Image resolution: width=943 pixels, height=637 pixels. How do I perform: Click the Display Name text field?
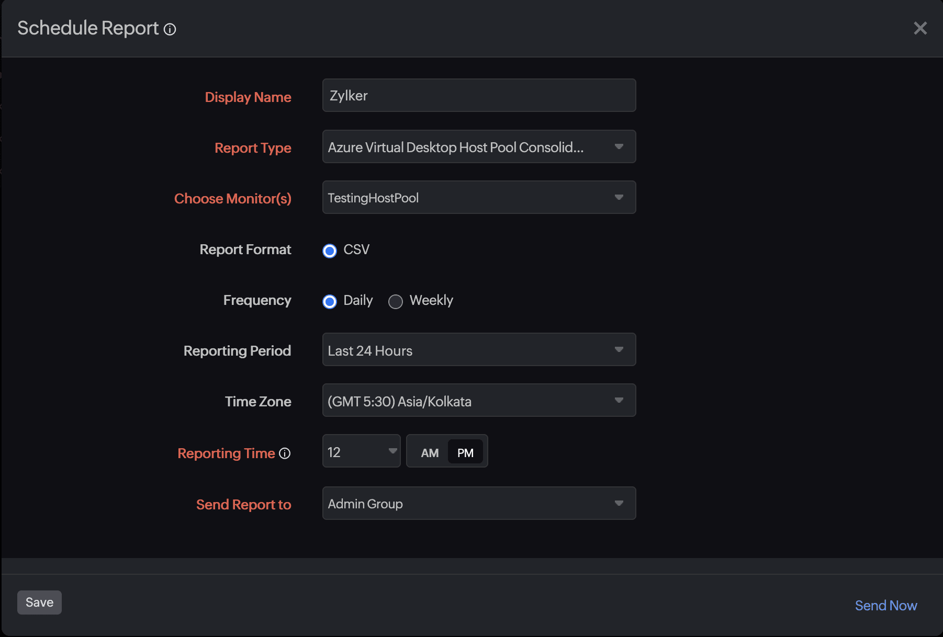(x=478, y=96)
